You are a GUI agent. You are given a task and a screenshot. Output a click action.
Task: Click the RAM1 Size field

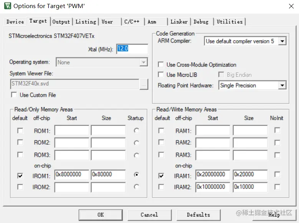250,130
